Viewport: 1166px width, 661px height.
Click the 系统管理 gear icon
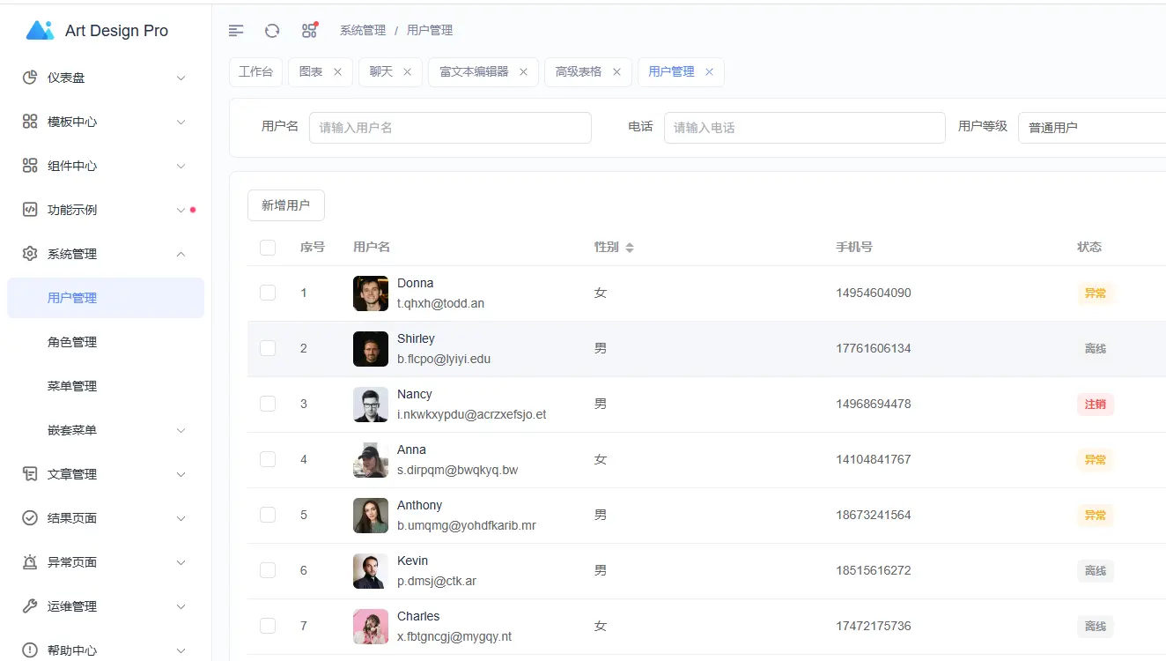point(30,254)
